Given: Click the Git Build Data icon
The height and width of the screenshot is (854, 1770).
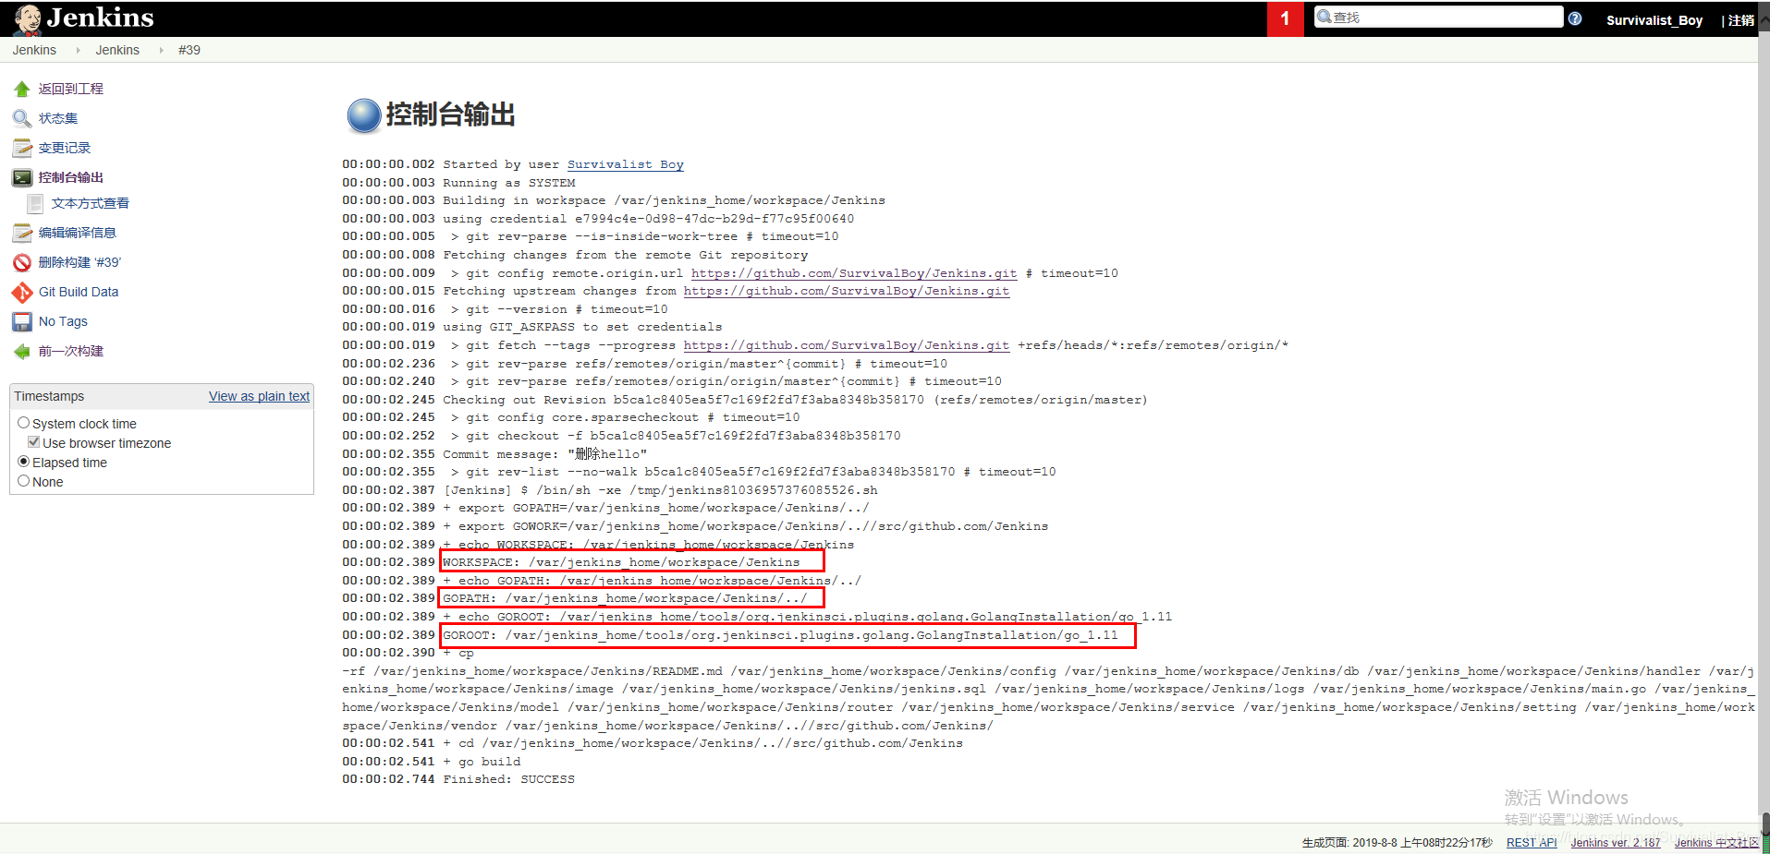Looking at the screenshot, I should tap(22, 292).
